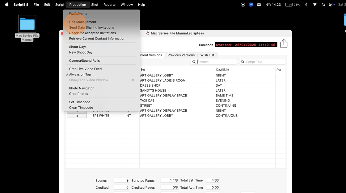346x193 pixels.
Task: Click the EVENING day/night cell
Action: tap(245, 101)
